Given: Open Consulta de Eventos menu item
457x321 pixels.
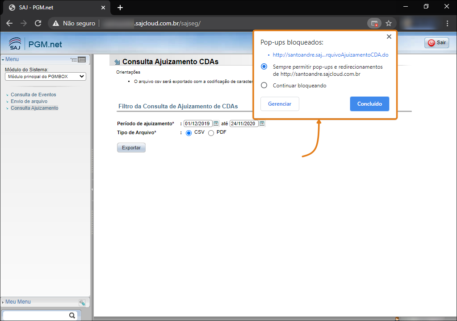Looking at the screenshot, I should point(33,95).
